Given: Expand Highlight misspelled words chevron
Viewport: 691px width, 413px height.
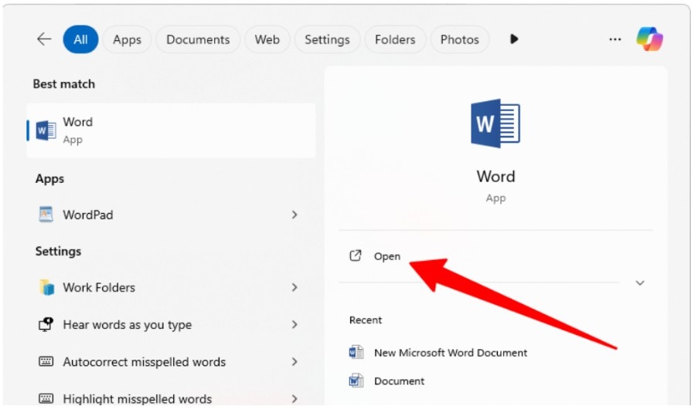Looking at the screenshot, I should 294,398.
